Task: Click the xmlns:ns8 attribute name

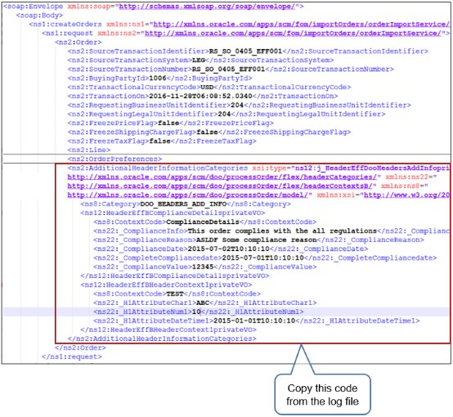Action: 401,186
